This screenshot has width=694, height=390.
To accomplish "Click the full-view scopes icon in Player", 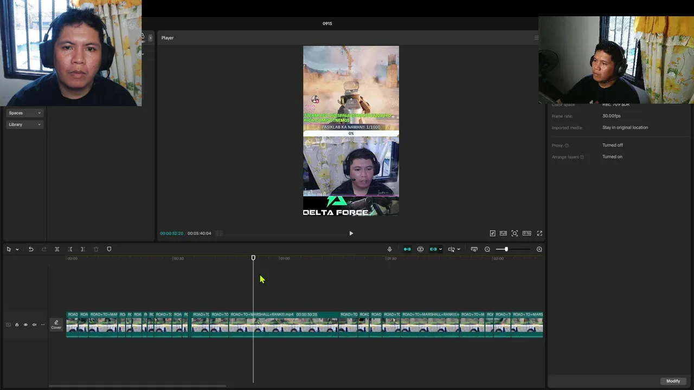I will [503, 233].
